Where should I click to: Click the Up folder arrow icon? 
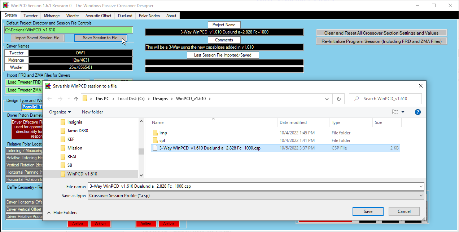tap(76, 99)
